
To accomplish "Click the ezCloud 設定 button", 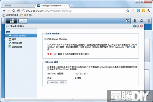I will (57, 82).
